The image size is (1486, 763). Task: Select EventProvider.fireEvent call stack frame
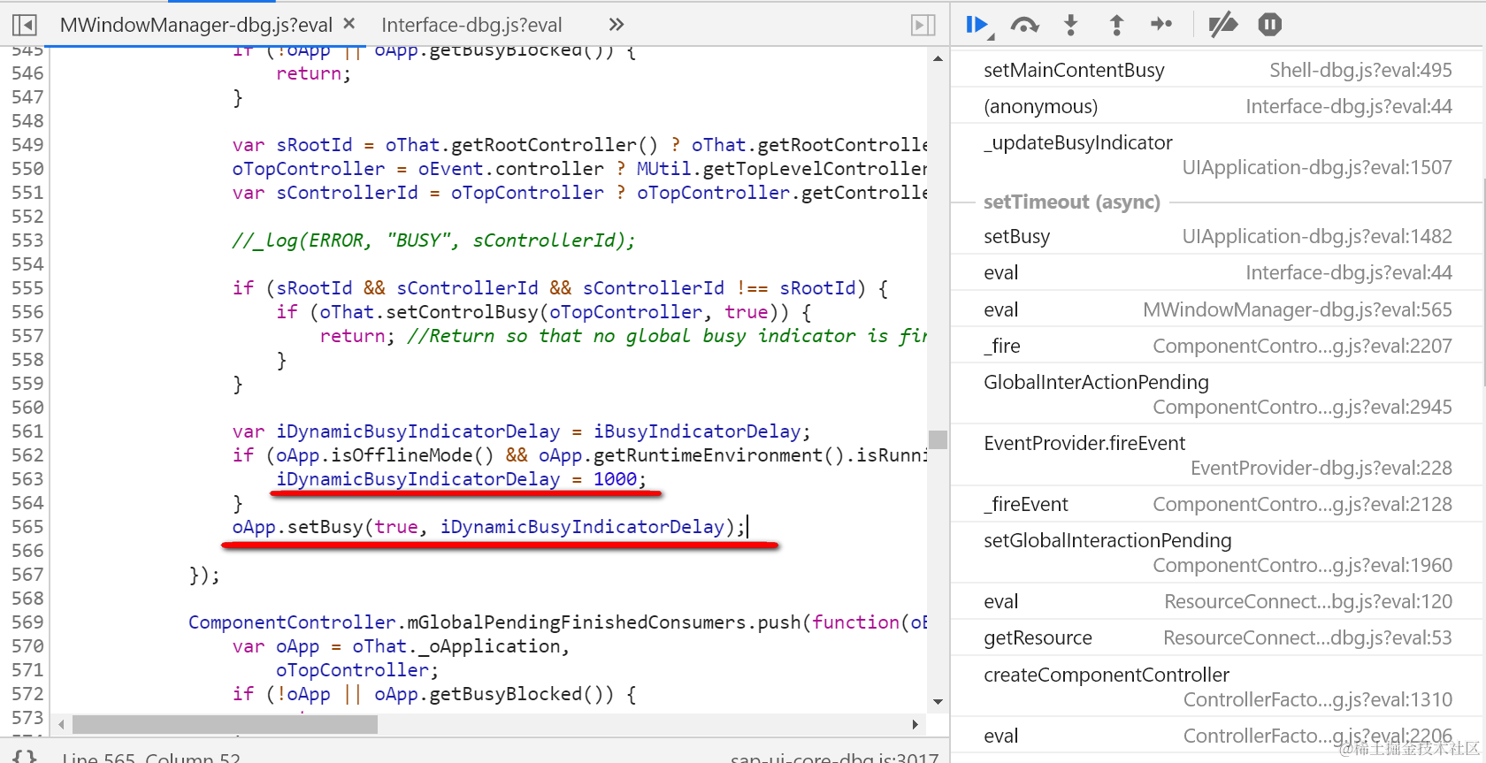(x=1217, y=455)
